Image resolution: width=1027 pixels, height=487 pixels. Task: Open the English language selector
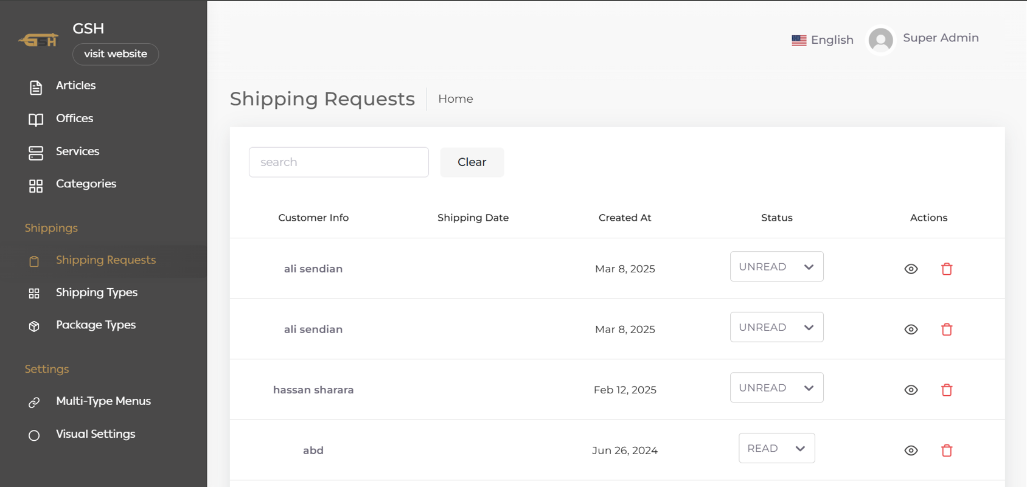(823, 40)
